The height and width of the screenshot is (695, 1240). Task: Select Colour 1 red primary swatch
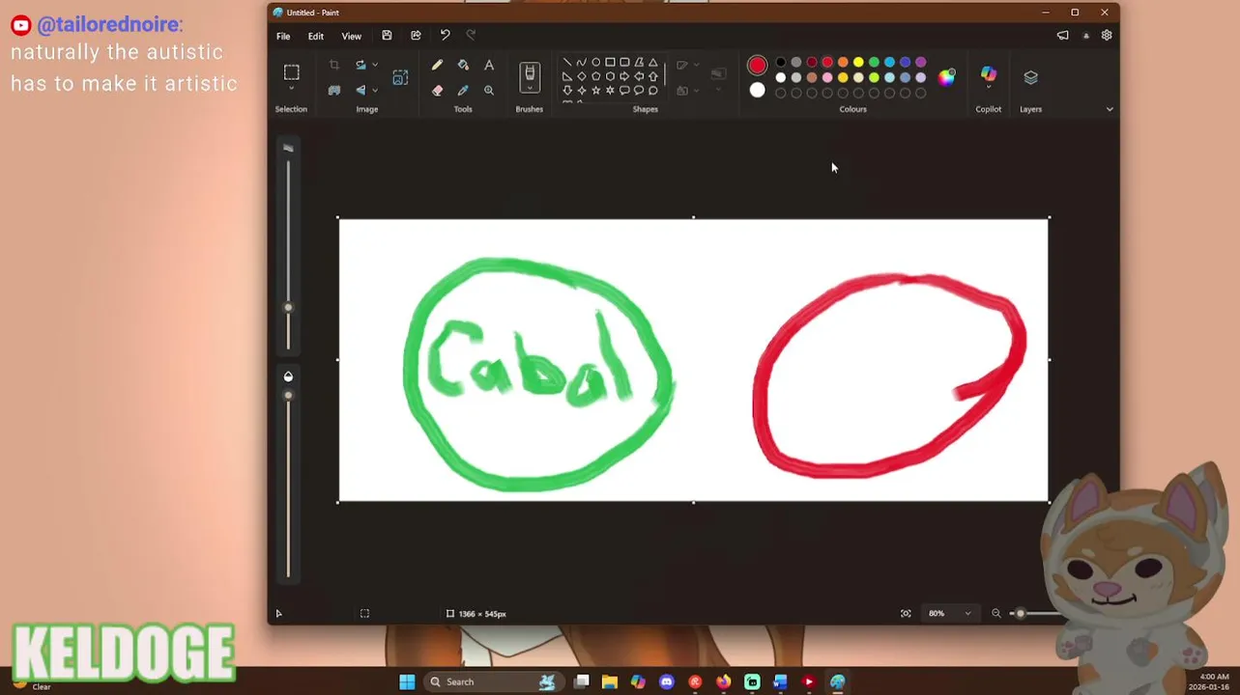click(757, 66)
